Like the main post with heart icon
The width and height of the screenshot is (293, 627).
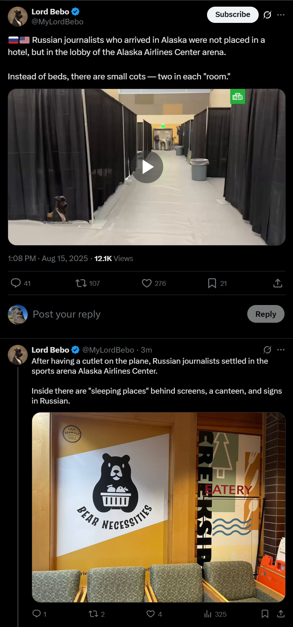[x=147, y=283]
